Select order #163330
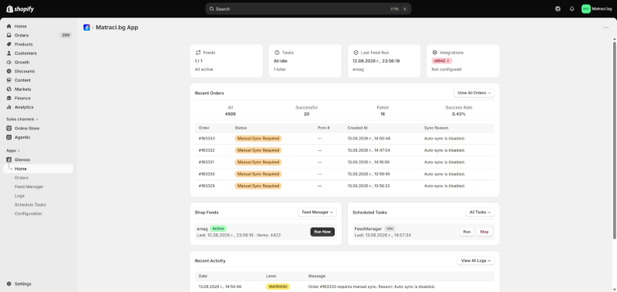617x292 pixels. (x=207, y=173)
